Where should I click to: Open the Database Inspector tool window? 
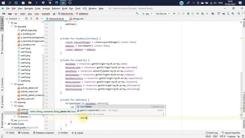tap(44, 133)
